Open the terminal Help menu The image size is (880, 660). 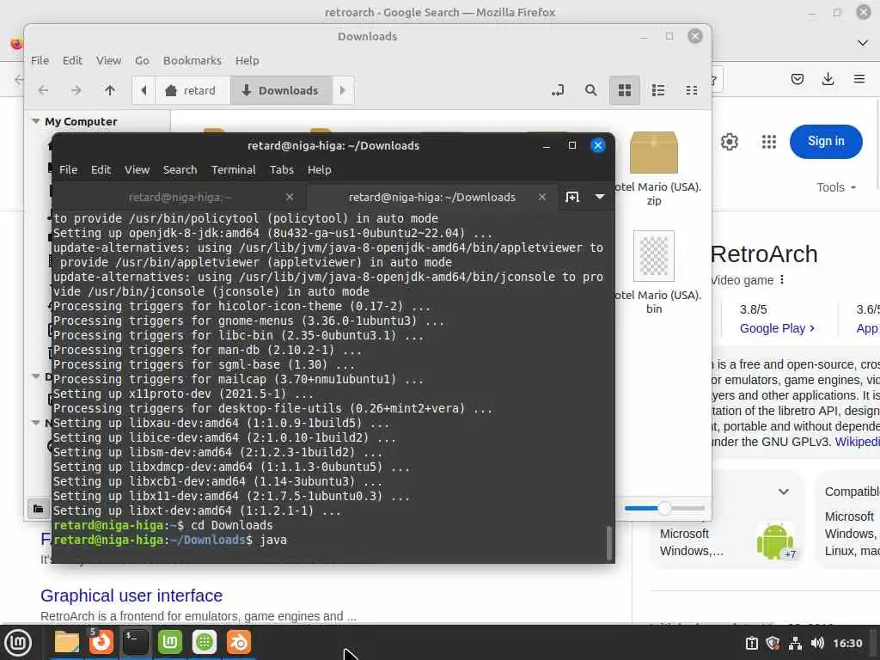320,169
